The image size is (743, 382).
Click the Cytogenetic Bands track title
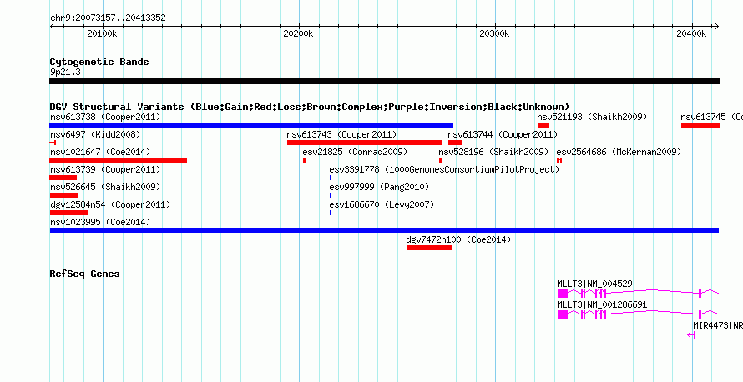click(x=99, y=62)
